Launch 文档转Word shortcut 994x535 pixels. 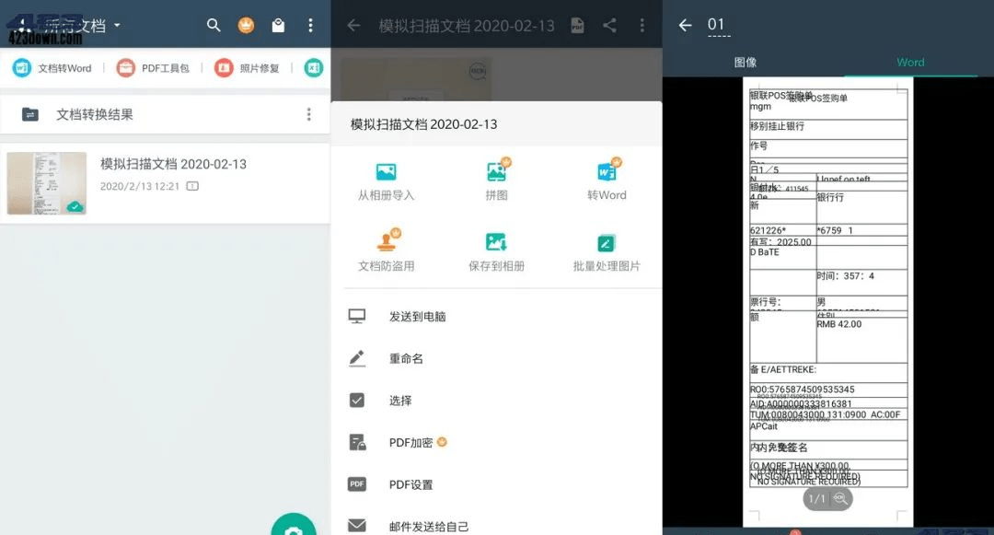click(52, 68)
